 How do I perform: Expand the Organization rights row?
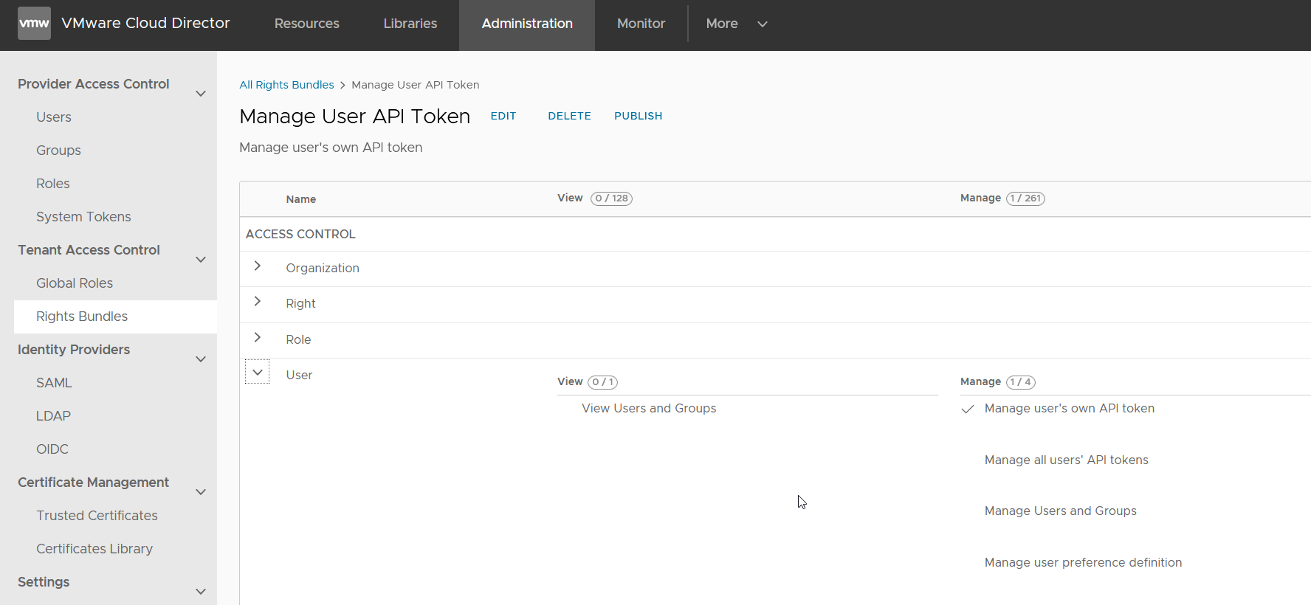point(258,266)
